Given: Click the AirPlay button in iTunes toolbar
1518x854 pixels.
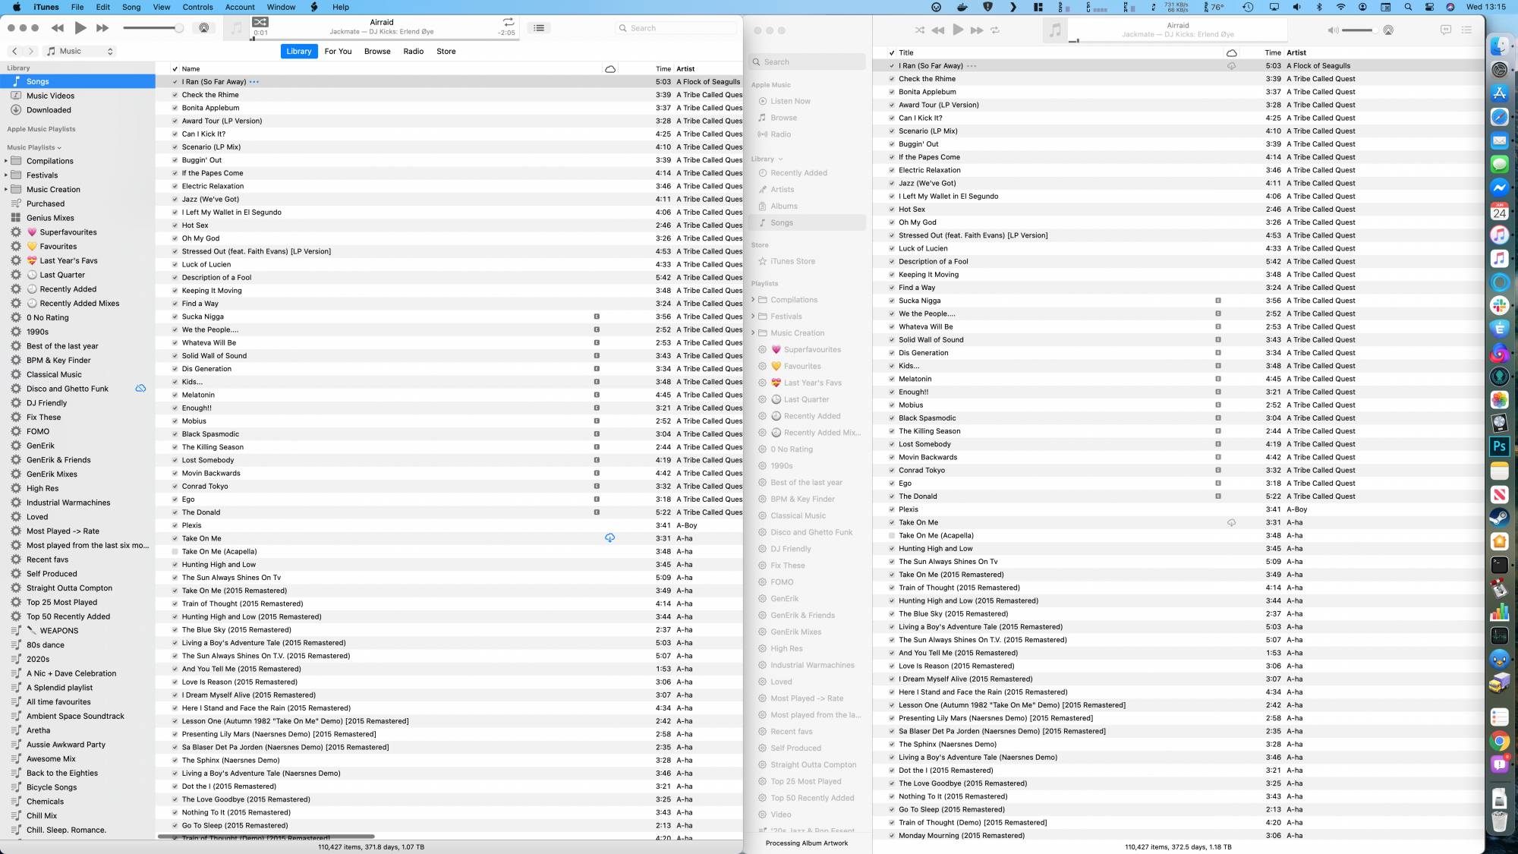Looking at the screenshot, I should tap(203, 28).
